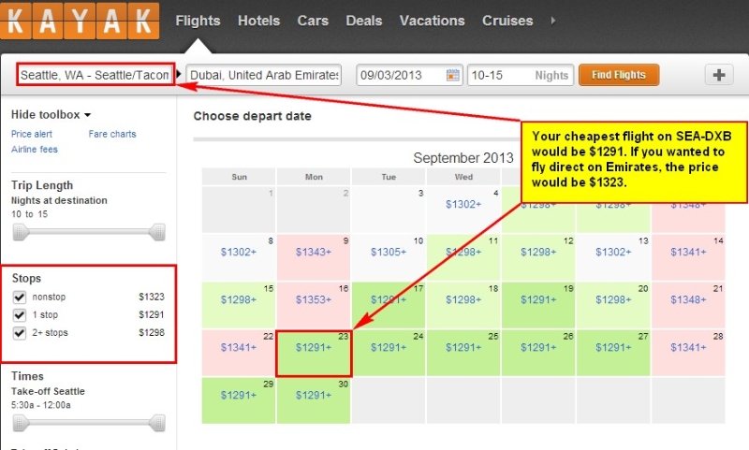749x450 pixels.
Task: Uncheck the nonstop checkbox
Action: [x=19, y=298]
